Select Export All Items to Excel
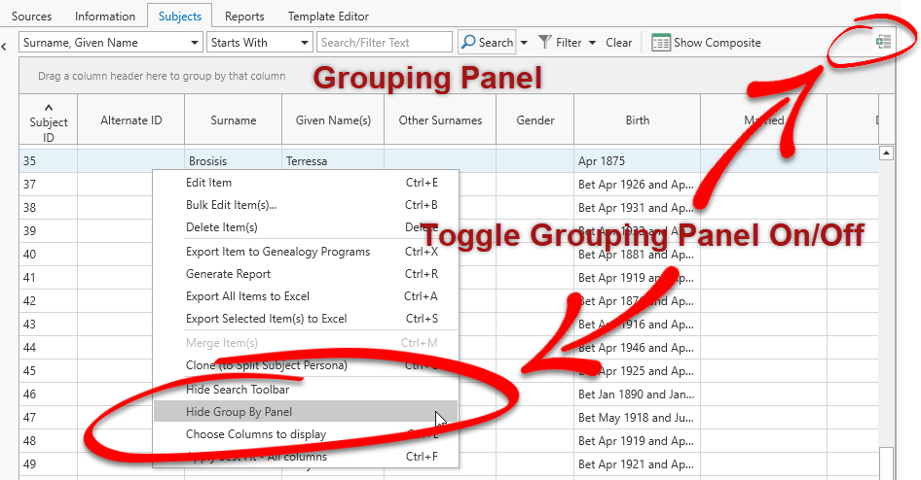Screen dimensions: 921x480 pyautogui.click(x=247, y=296)
